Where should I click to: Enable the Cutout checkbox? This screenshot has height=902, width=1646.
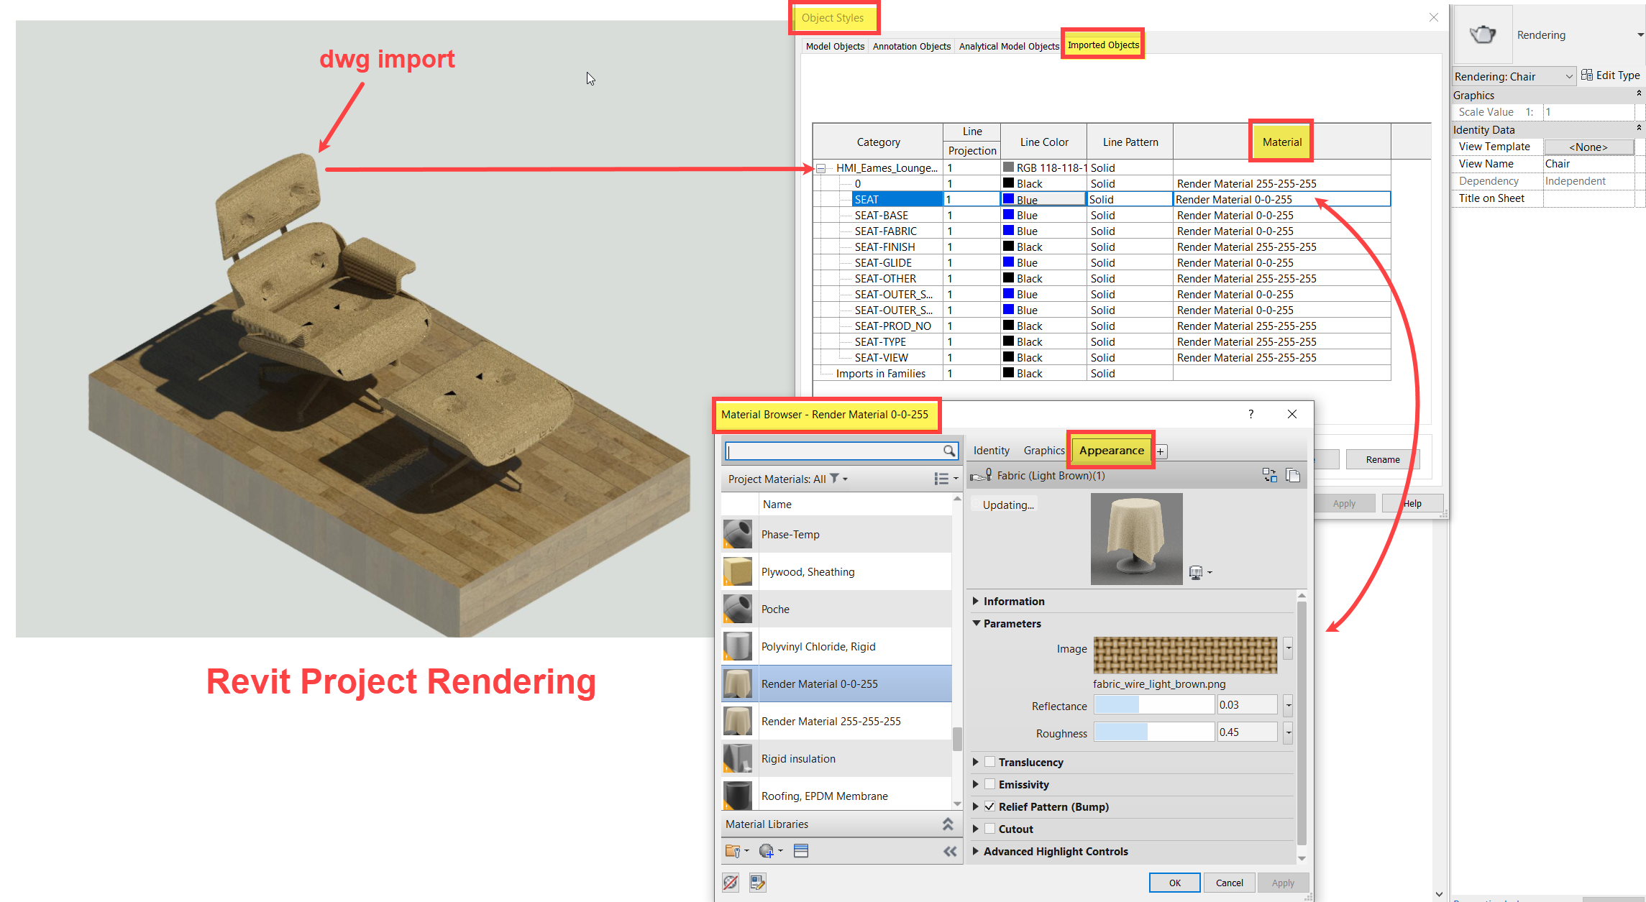[x=990, y=829]
